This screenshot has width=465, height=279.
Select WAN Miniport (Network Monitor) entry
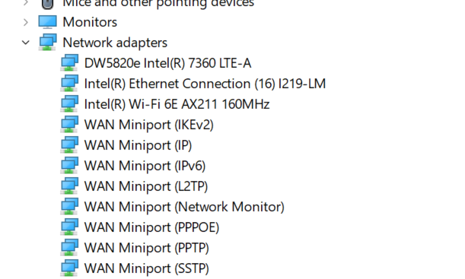click(x=184, y=207)
